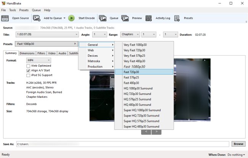Click the Open Source film icon
This screenshot has width=248, height=158.
5,18
